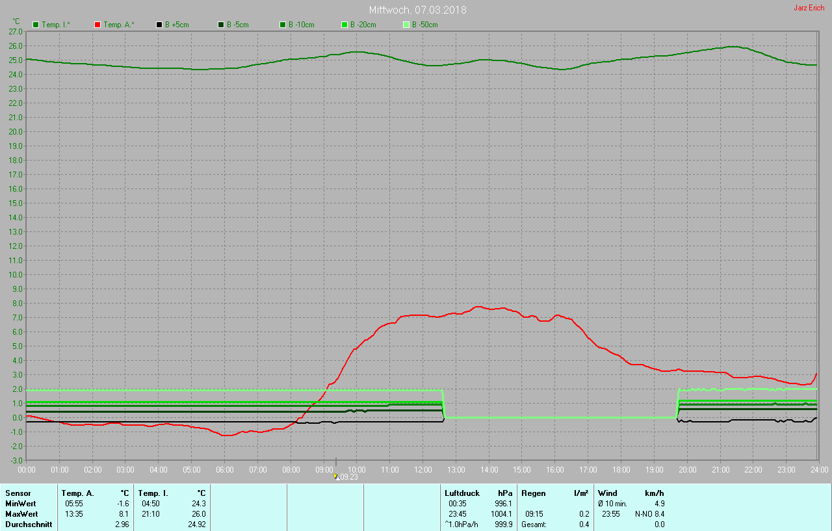Click the Sensor header cell
Screen dimensions: 832x531
tap(18, 493)
